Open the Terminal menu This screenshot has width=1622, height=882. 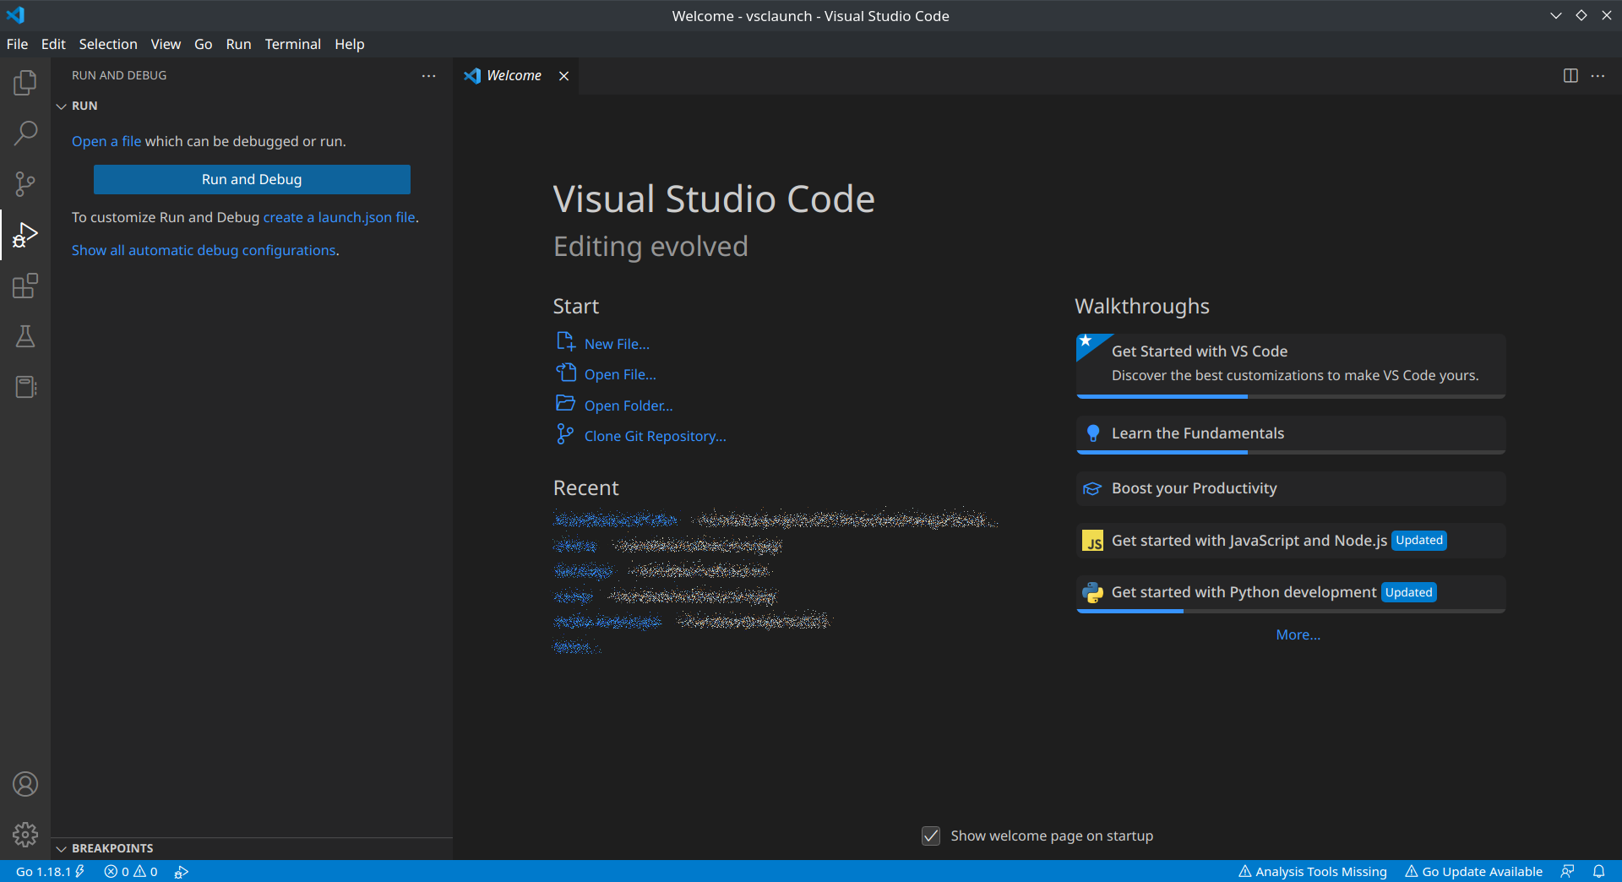[x=292, y=44]
